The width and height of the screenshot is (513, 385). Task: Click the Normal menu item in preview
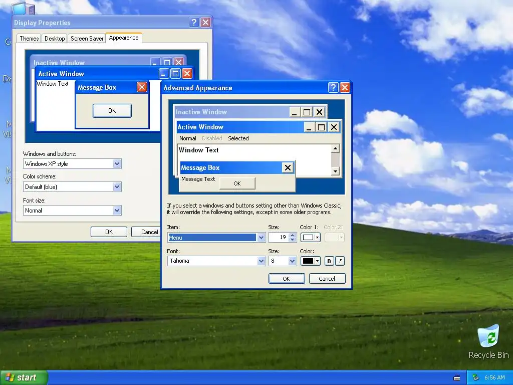click(188, 138)
